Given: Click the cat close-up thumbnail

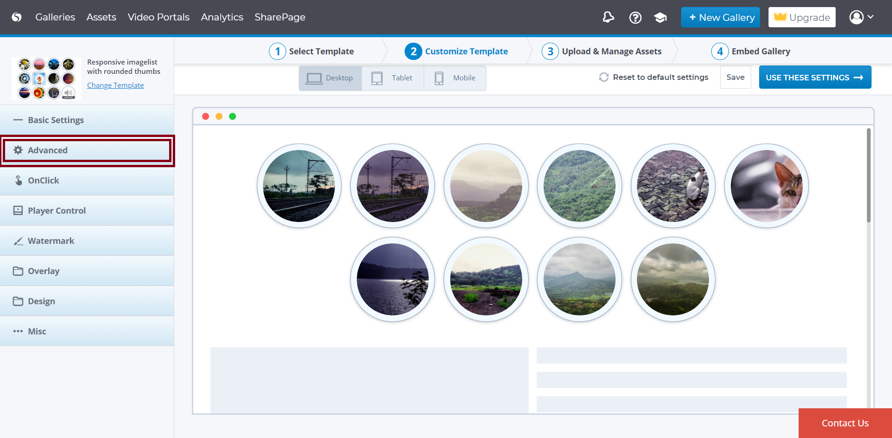Looking at the screenshot, I should click(766, 186).
